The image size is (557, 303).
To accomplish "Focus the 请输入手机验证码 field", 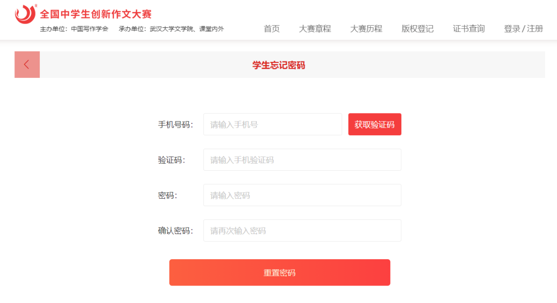I will pyautogui.click(x=302, y=160).
